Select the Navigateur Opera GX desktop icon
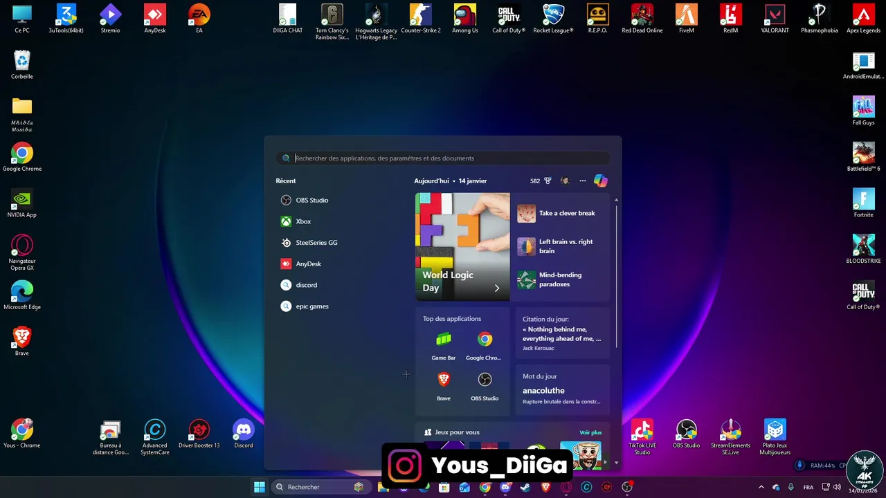This screenshot has width=886, height=498. click(22, 252)
